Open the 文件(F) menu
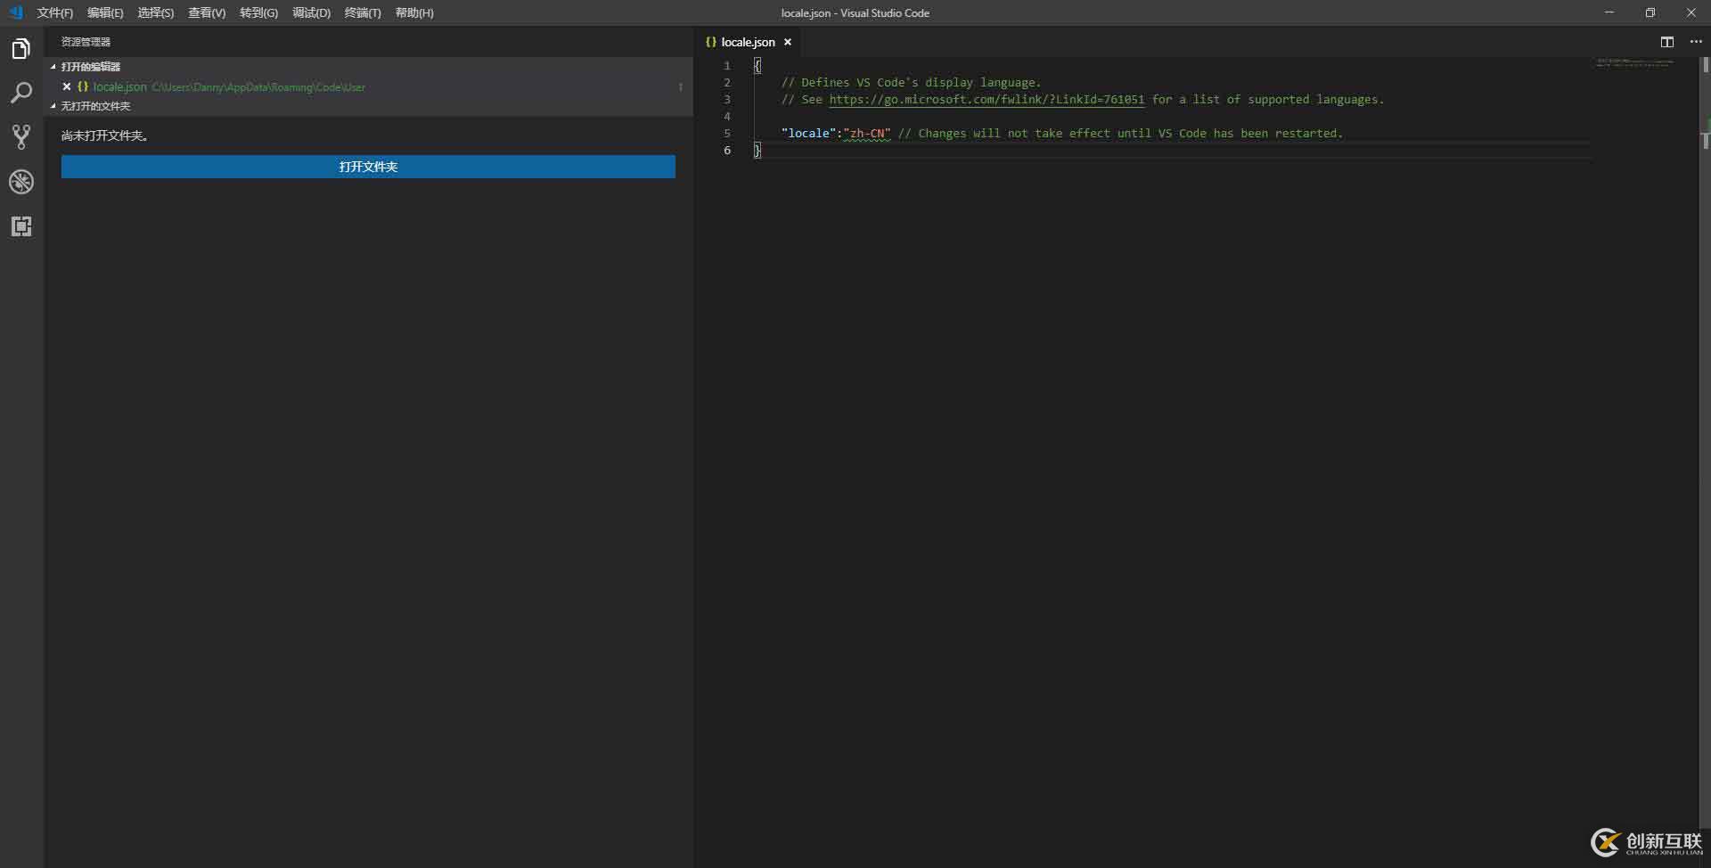The height and width of the screenshot is (868, 1711). [x=54, y=12]
